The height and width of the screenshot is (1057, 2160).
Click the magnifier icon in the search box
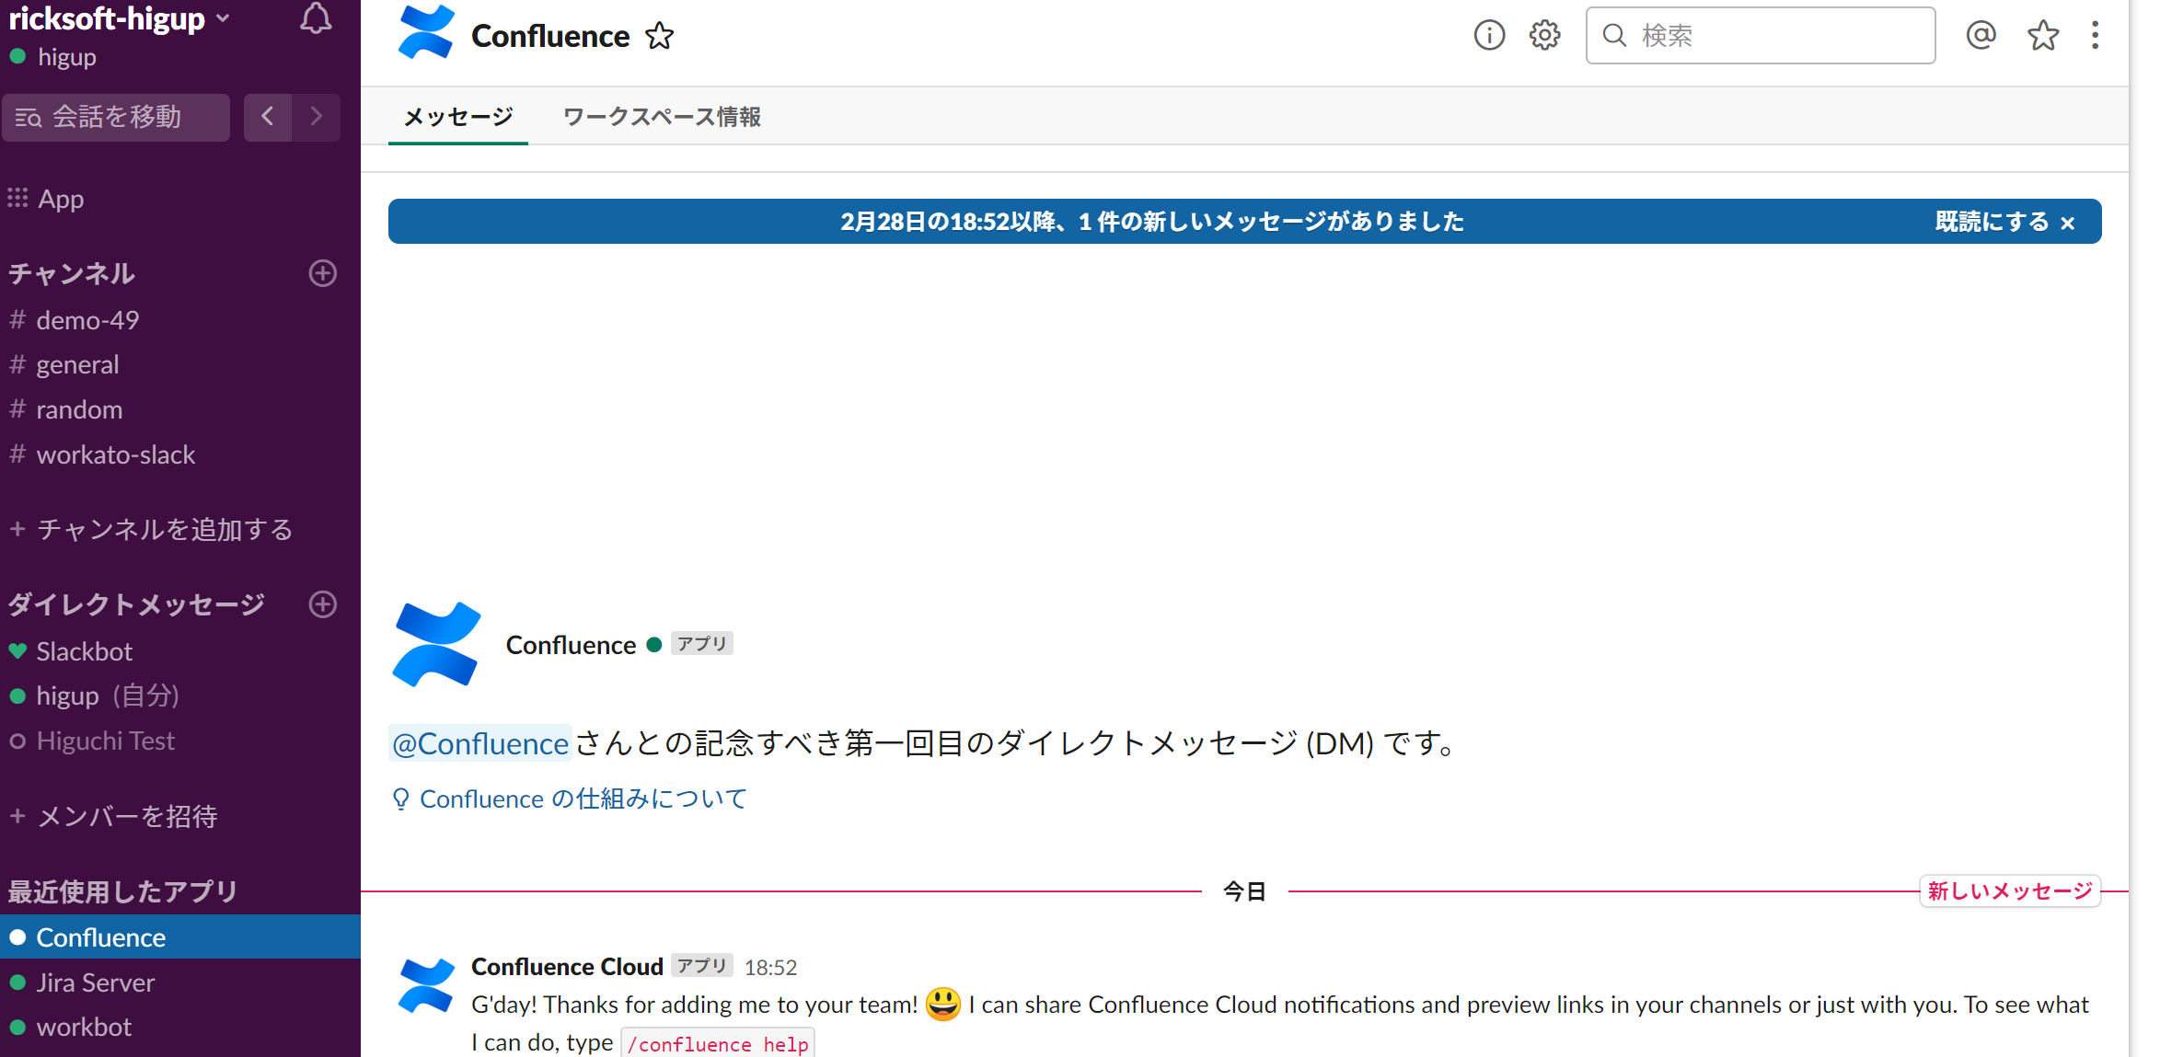pyautogui.click(x=1614, y=35)
